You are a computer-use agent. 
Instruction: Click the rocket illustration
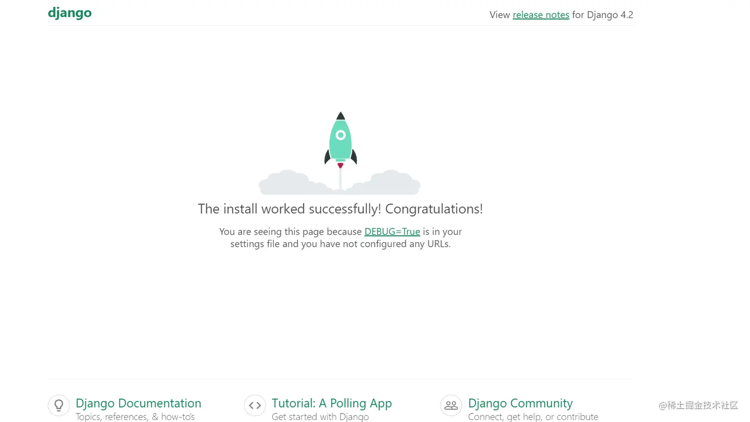tap(340, 153)
